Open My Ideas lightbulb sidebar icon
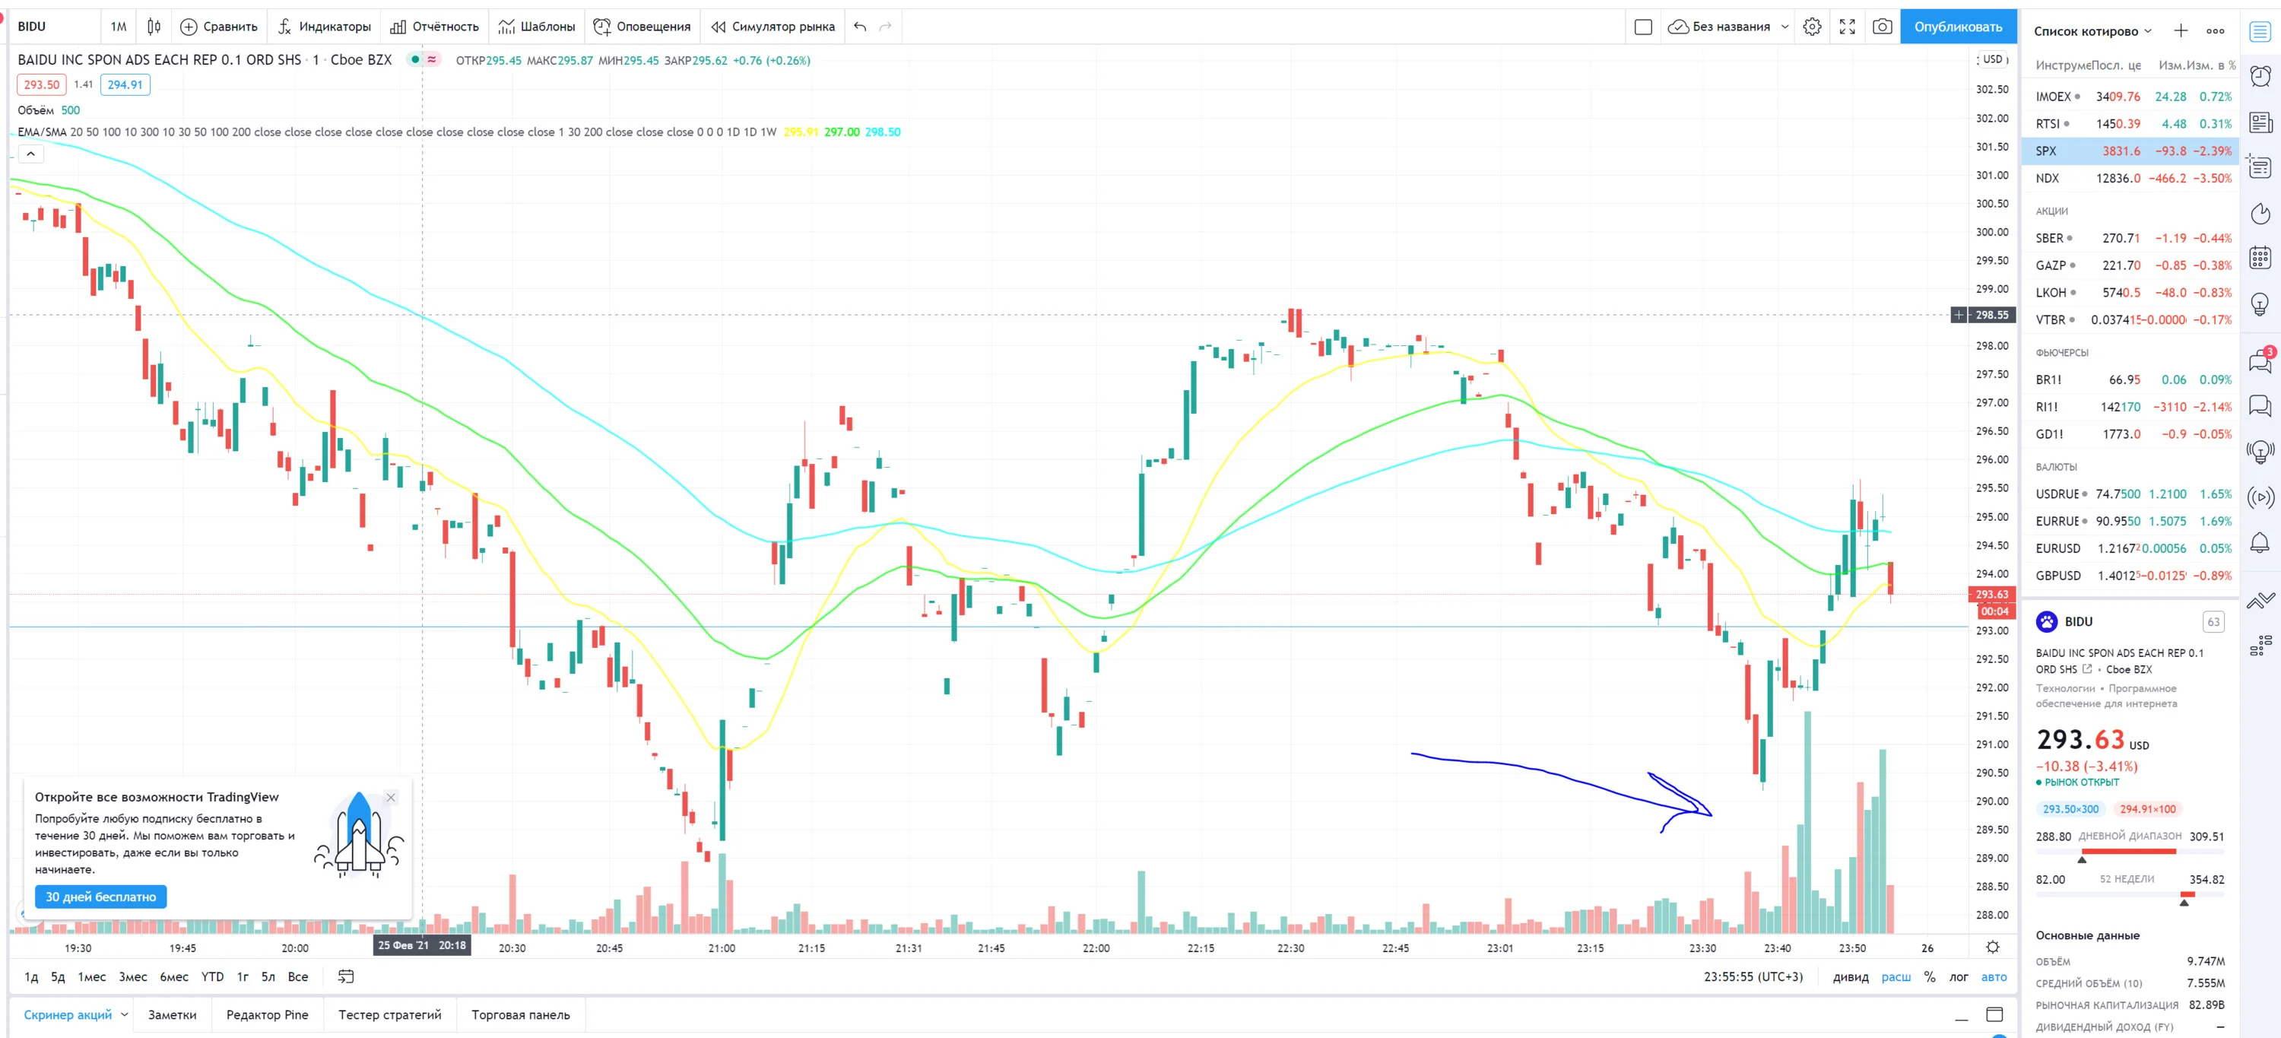The image size is (2281, 1038). pos(2260,305)
